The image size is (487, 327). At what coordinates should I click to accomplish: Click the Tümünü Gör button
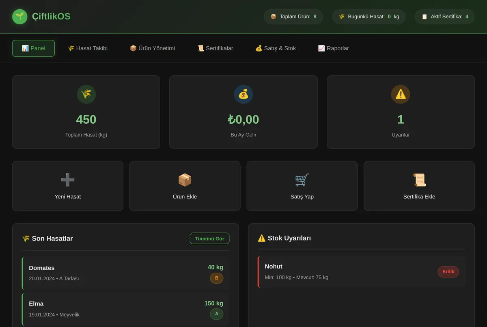tap(209, 239)
